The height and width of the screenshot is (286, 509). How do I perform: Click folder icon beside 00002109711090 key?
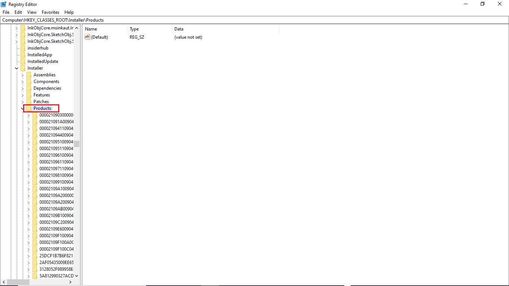(35, 169)
